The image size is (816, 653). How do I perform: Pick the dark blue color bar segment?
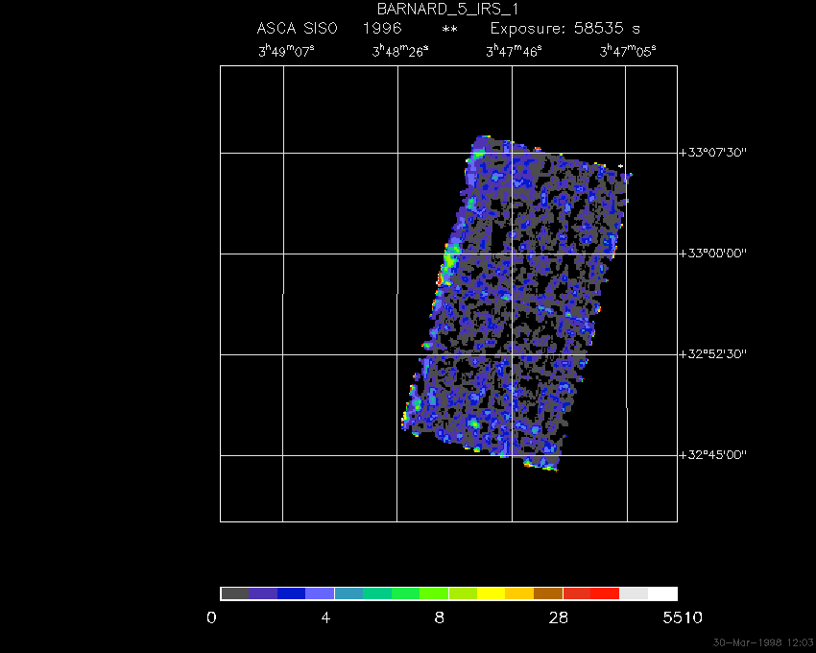(292, 593)
